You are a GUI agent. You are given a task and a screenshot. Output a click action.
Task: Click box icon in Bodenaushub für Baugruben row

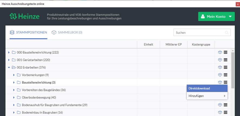pos(220,105)
